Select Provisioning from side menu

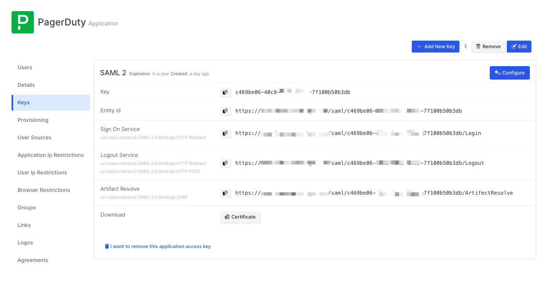(33, 120)
